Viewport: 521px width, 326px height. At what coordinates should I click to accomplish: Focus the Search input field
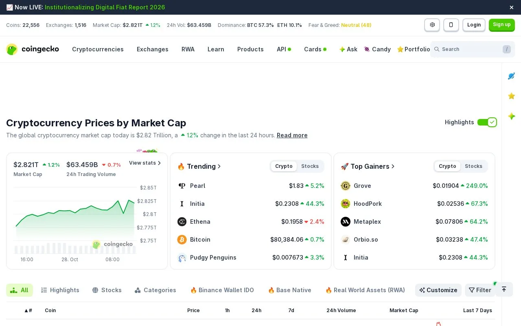473,49
